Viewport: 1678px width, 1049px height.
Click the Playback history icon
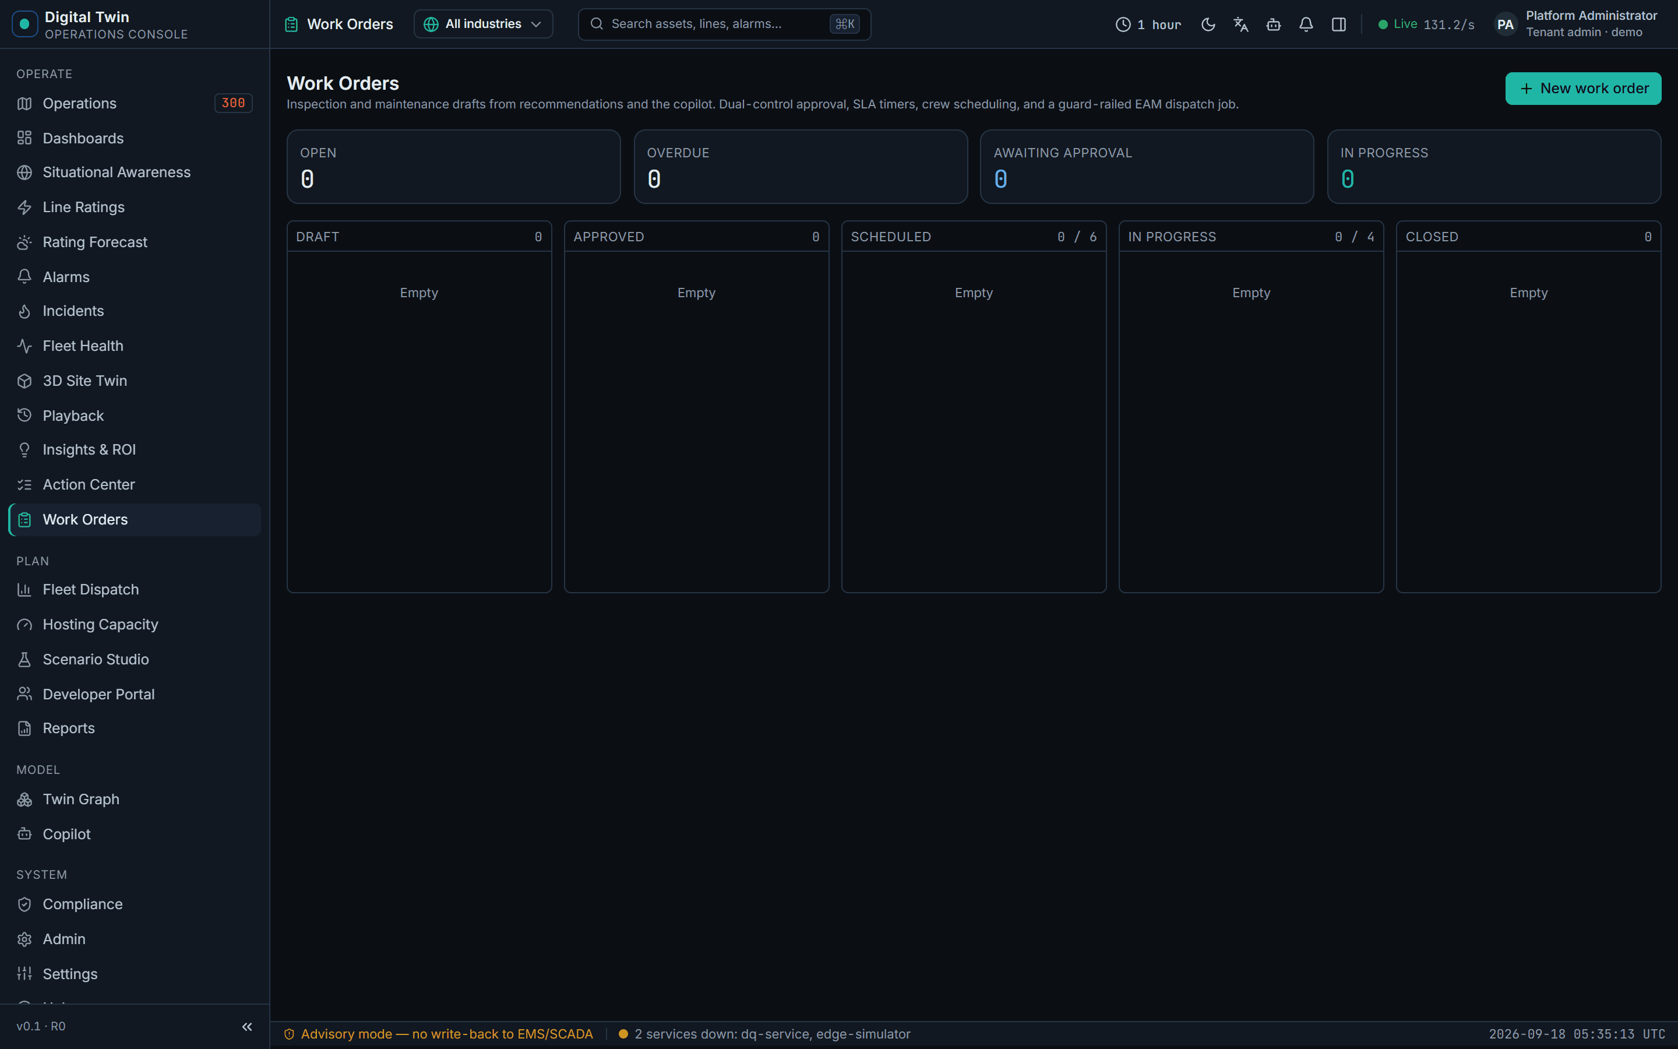click(x=24, y=416)
